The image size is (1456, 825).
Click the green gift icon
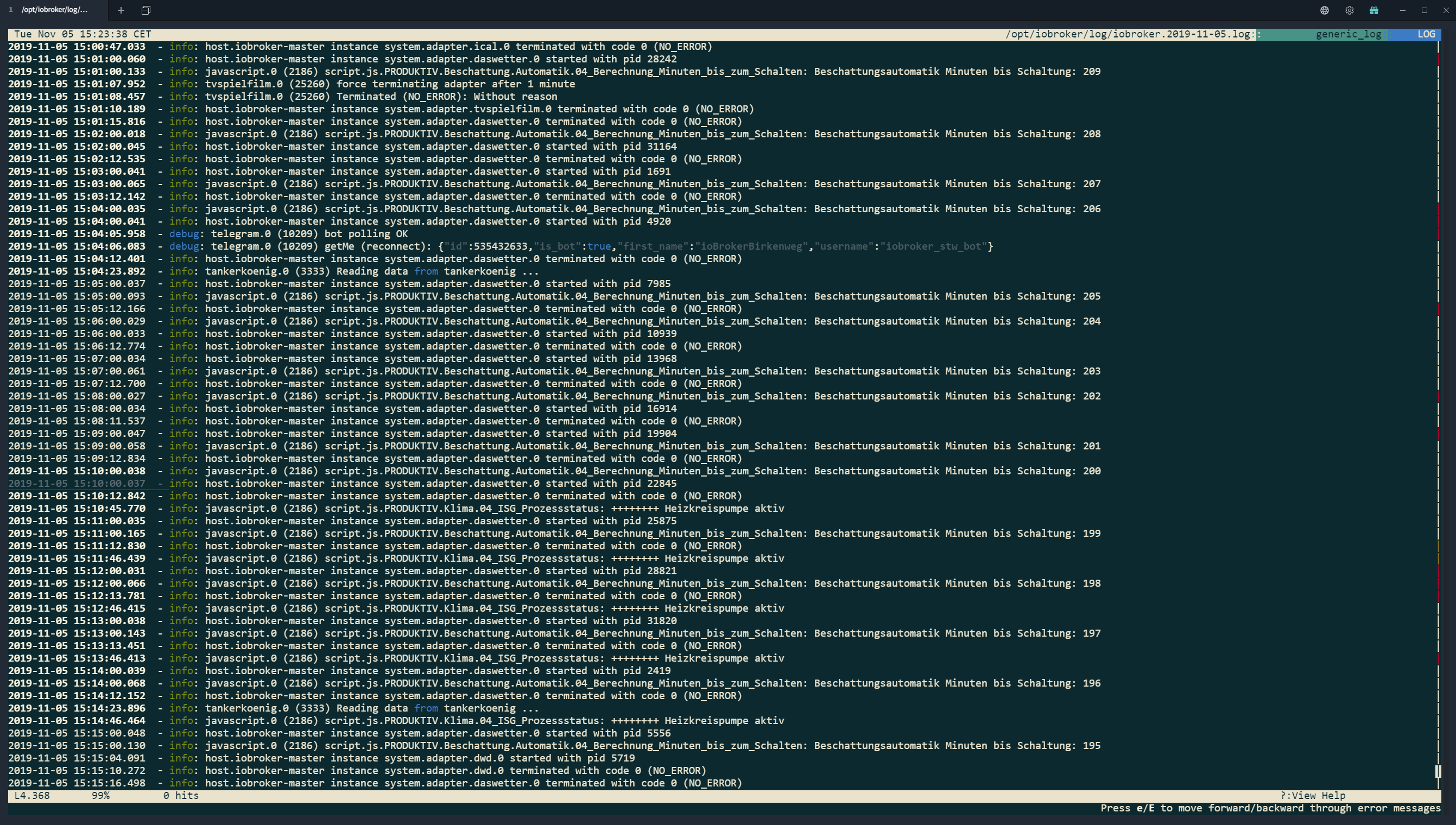point(1374,10)
